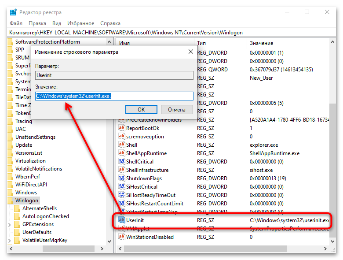Image resolution: width=343 pixels, height=260 pixels.
Task: Select the VolatileNotifications key
Action: pyautogui.click(x=39, y=169)
